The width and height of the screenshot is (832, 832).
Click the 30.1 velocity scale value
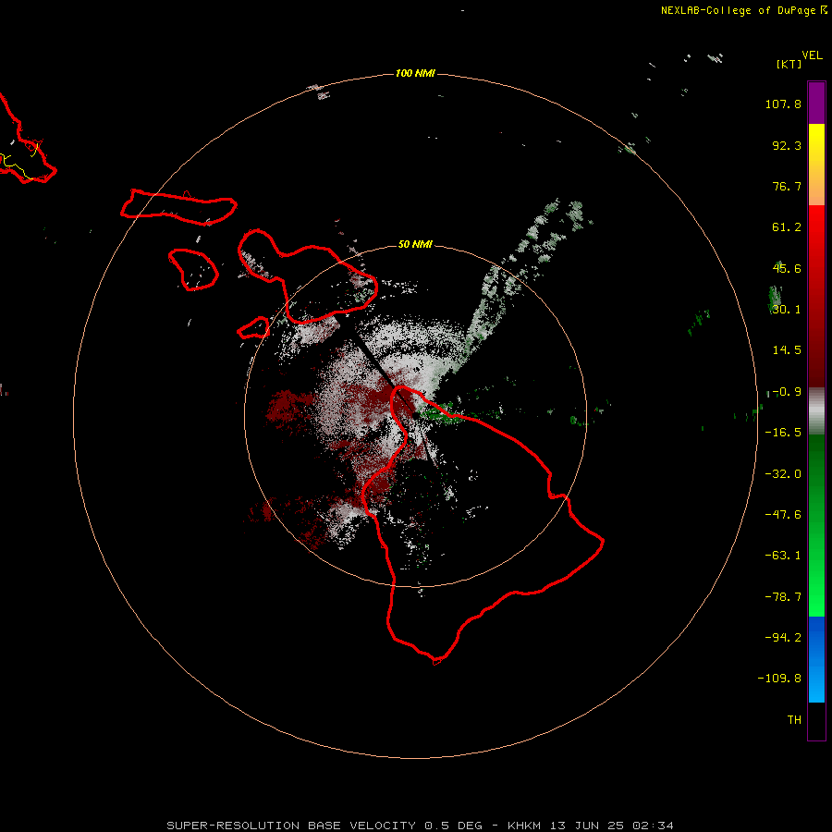coord(787,310)
